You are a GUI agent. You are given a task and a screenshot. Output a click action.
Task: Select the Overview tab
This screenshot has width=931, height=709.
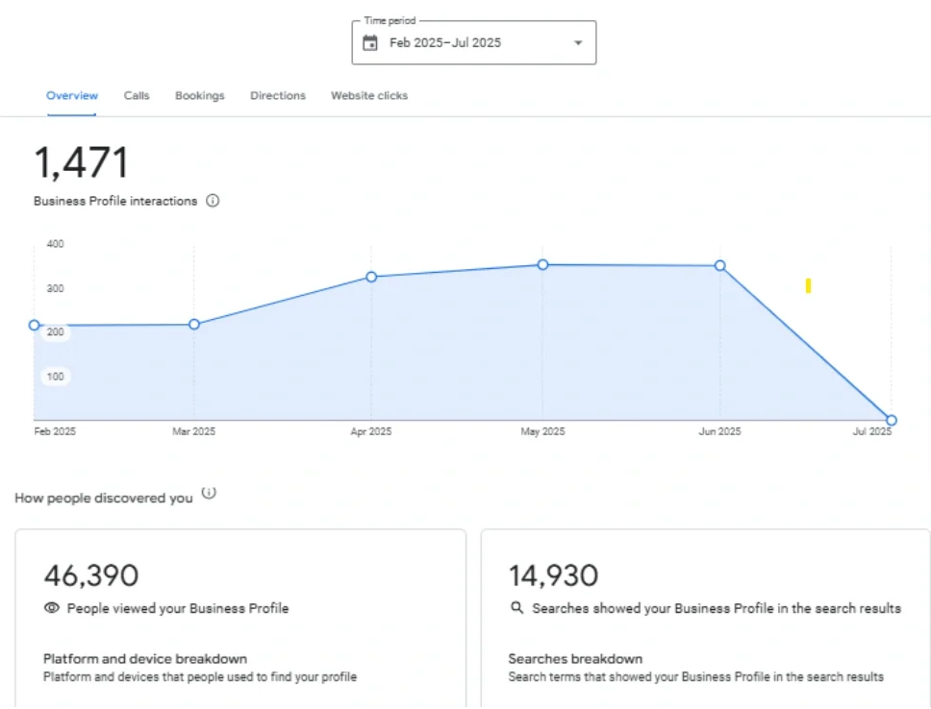pos(71,95)
